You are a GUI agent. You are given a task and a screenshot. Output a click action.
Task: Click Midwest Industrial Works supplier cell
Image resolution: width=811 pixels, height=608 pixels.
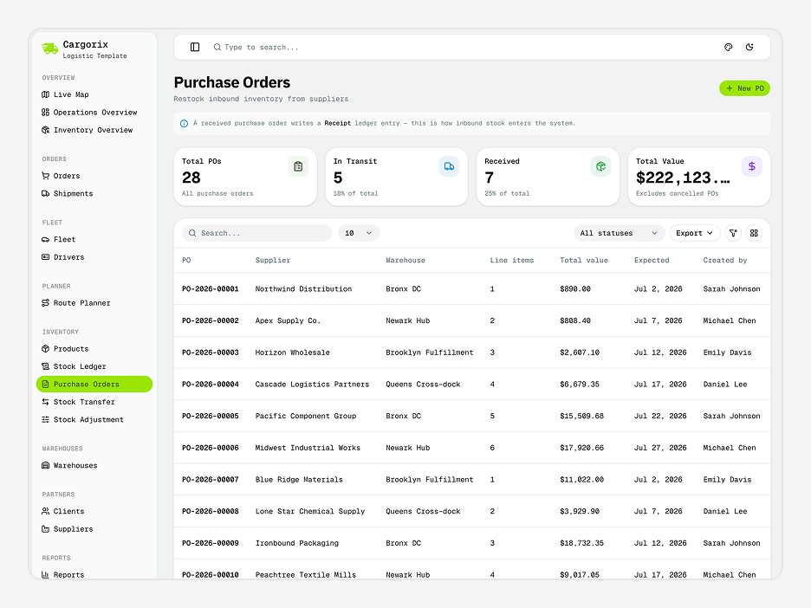tap(308, 448)
